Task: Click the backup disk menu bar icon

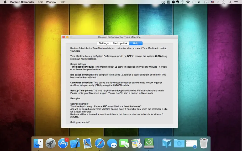Action: pos(169,2)
